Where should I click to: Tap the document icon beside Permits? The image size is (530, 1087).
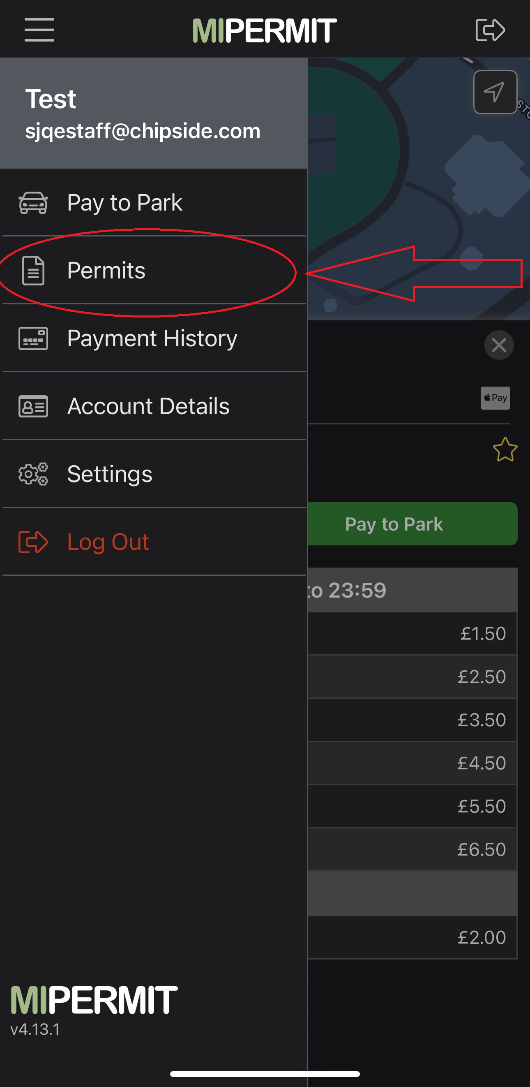(x=33, y=271)
